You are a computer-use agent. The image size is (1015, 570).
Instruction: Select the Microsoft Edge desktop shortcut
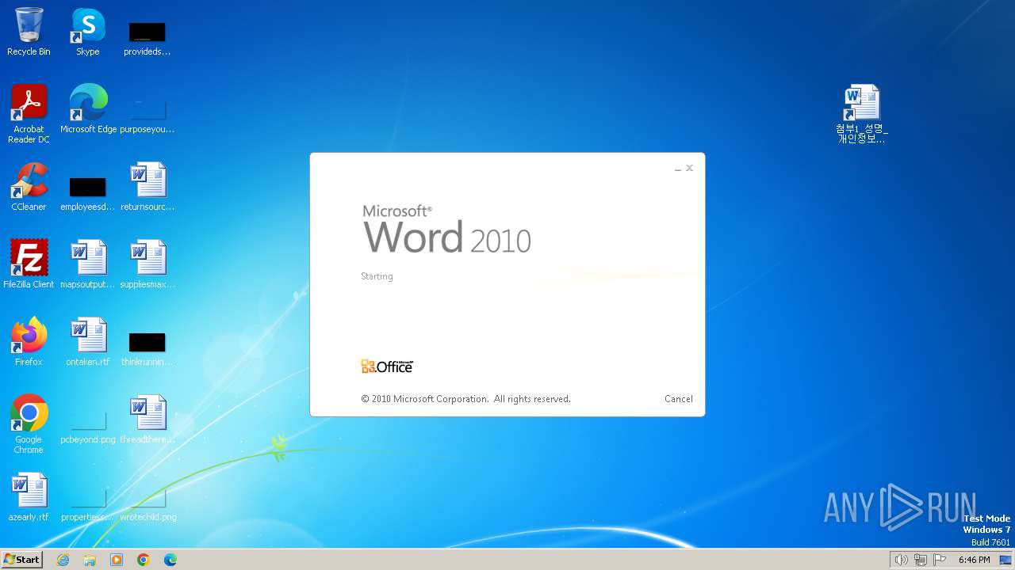click(x=88, y=109)
